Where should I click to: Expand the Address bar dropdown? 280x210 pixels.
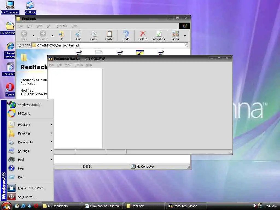tap(186, 45)
